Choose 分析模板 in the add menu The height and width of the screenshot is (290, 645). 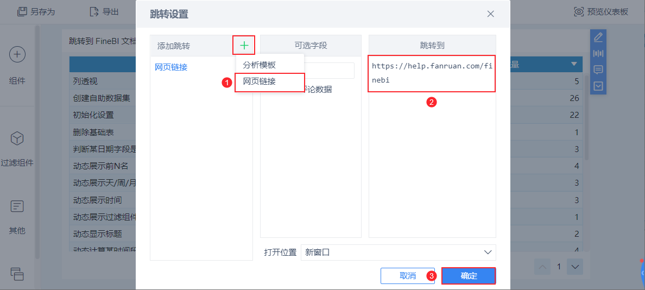pos(259,65)
